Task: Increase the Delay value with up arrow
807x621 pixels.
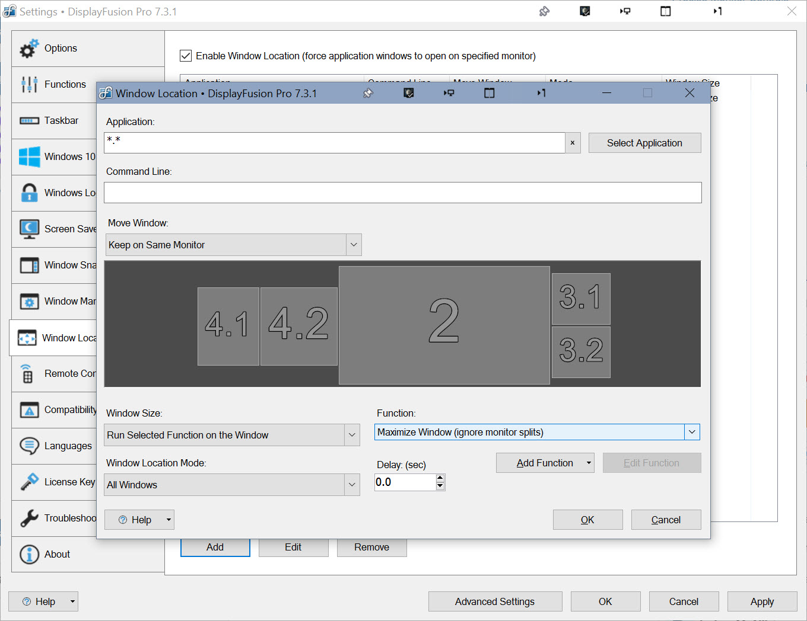Action: 440,478
